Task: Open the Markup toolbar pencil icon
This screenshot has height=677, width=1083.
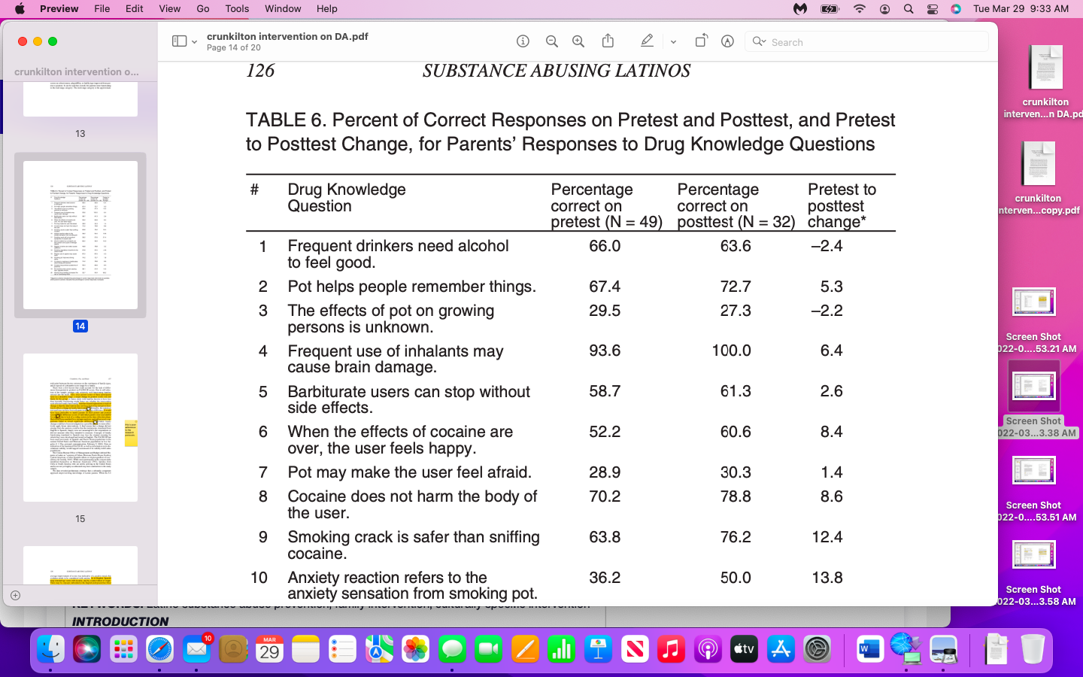Action: pyautogui.click(x=647, y=41)
